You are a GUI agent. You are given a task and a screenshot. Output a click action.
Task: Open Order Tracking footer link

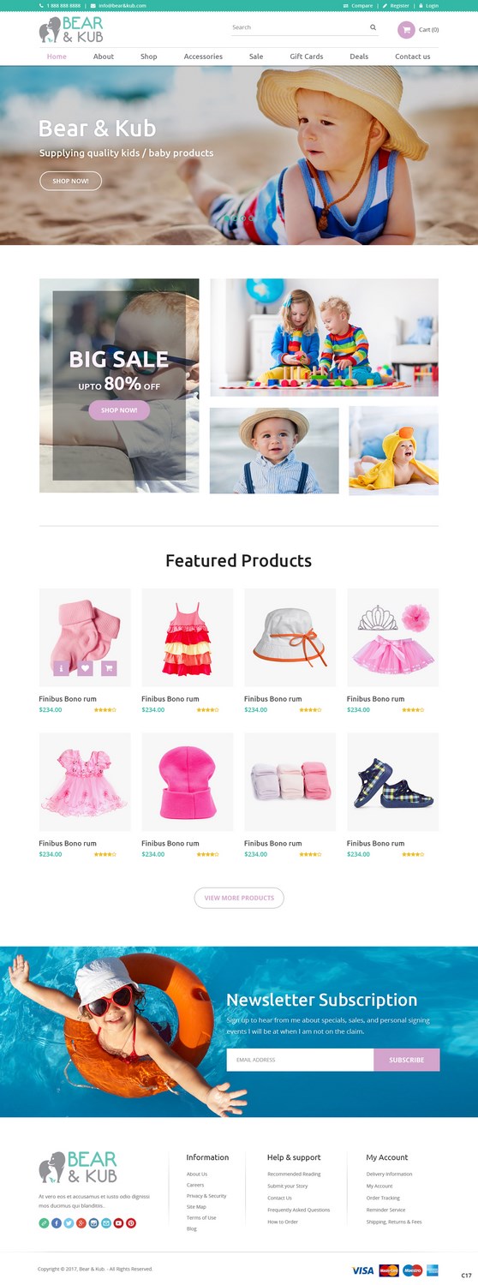(x=383, y=1198)
